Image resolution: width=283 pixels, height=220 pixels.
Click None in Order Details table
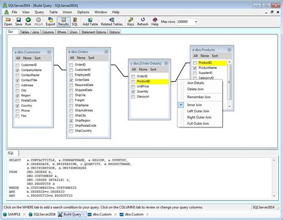(x=143, y=69)
